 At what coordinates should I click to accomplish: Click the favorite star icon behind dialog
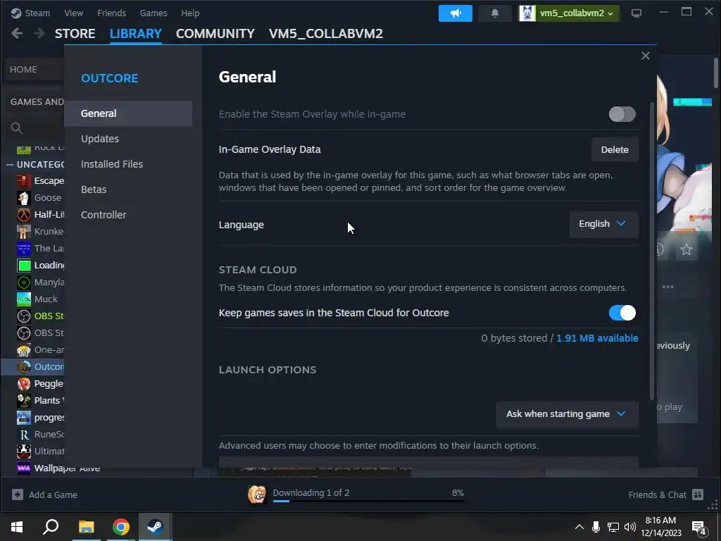(x=686, y=250)
